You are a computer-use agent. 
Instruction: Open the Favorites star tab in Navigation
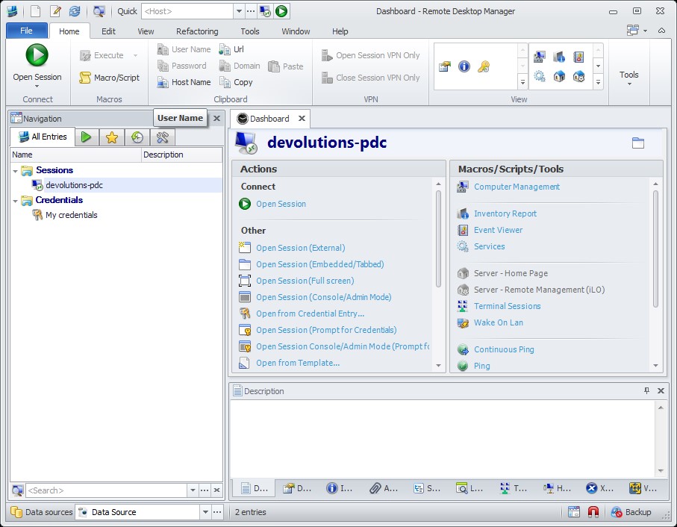click(x=111, y=137)
